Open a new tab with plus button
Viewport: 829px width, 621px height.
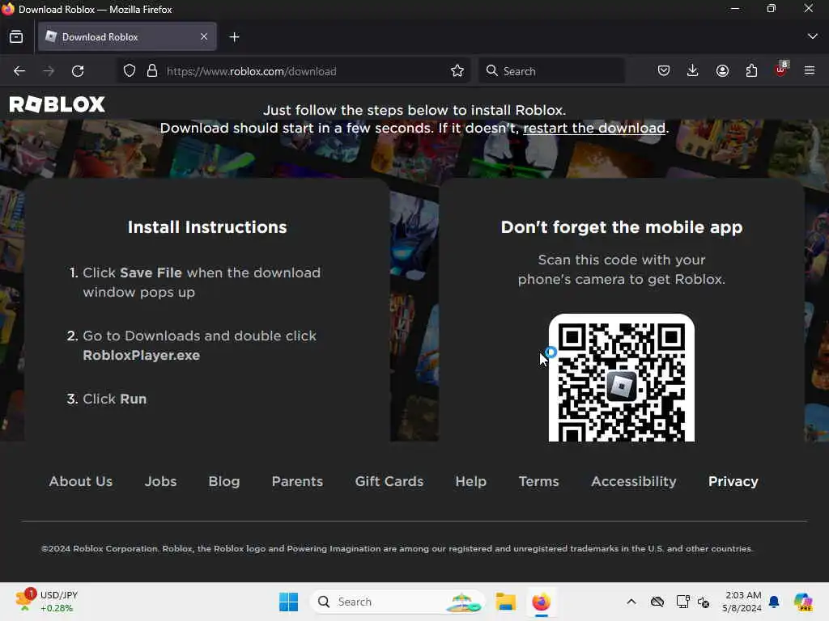tap(234, 37)
